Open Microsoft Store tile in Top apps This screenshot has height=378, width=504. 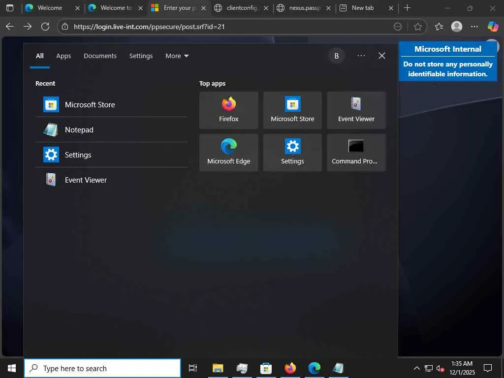click(292, 110)
